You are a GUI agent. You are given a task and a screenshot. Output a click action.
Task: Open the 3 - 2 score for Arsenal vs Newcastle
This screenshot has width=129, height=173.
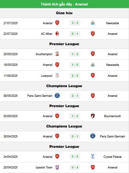[x=75, y=23]
